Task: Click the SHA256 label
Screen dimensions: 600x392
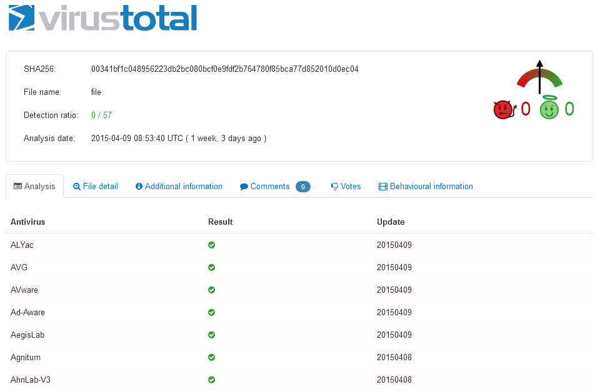Action: click(x=40, y=69)
